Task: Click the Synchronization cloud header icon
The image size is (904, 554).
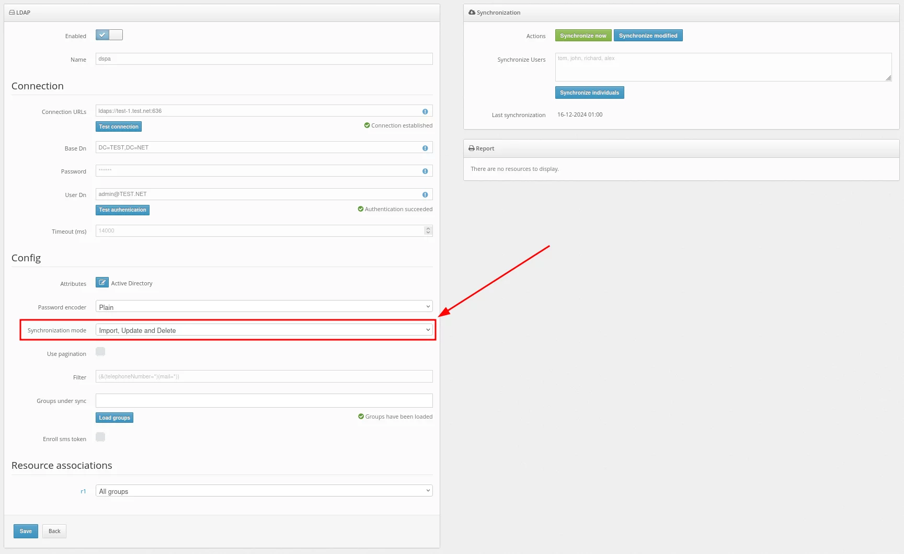Action: 472,12
